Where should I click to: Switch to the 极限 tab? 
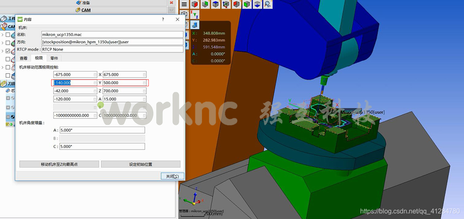coord(39,58)
